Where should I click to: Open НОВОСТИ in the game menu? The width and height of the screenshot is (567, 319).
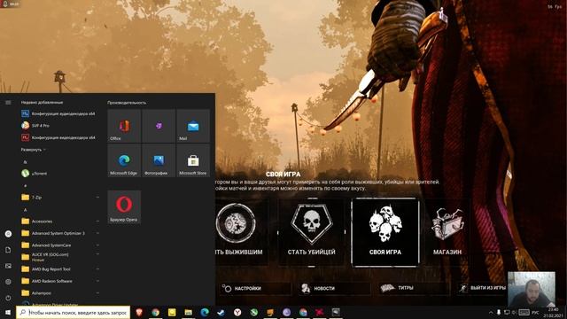[x=335, y=288]
